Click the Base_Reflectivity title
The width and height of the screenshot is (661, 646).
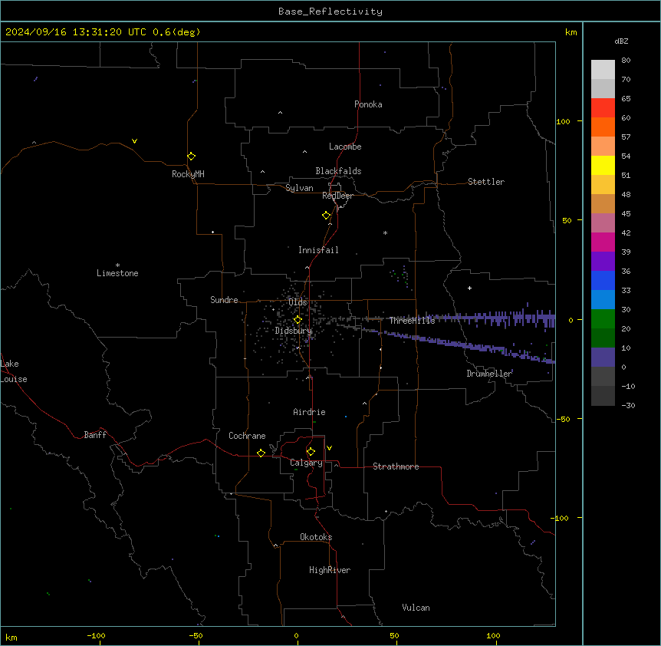pyautogui.click(x=330, y=12)
